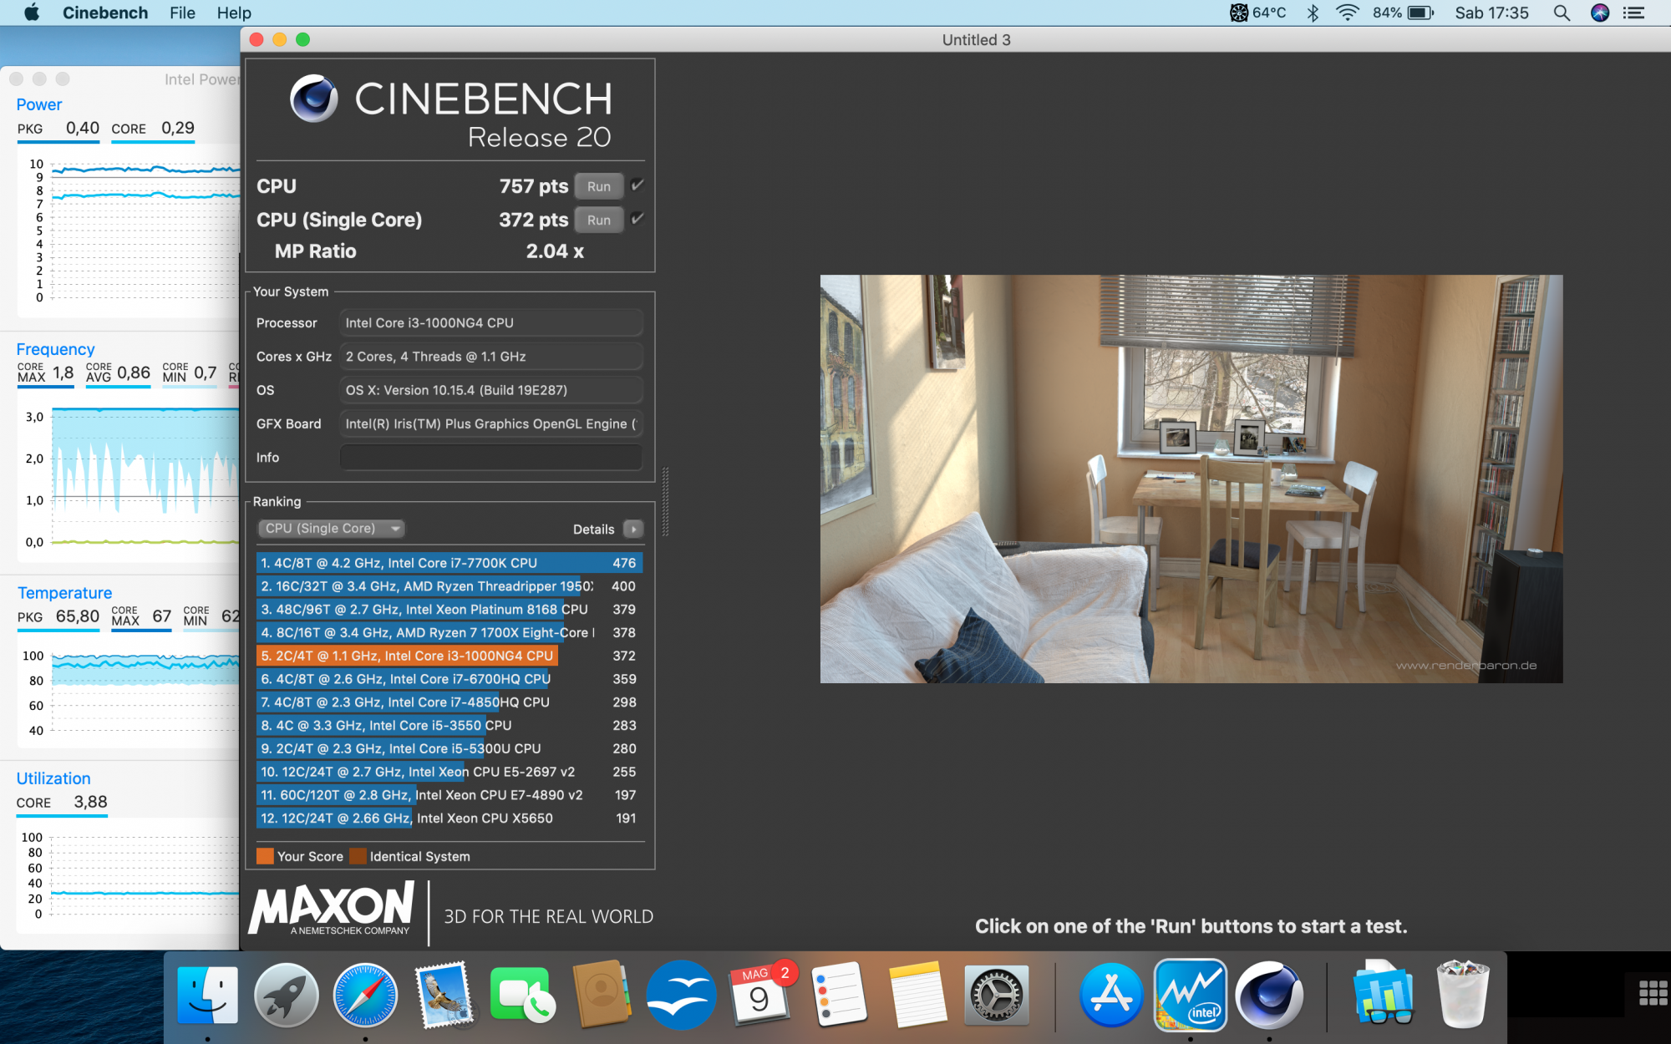This screenshot has width=1671, height=1044.
Task: Open Reminders icon in Dock
Action: tap(839, 996)
